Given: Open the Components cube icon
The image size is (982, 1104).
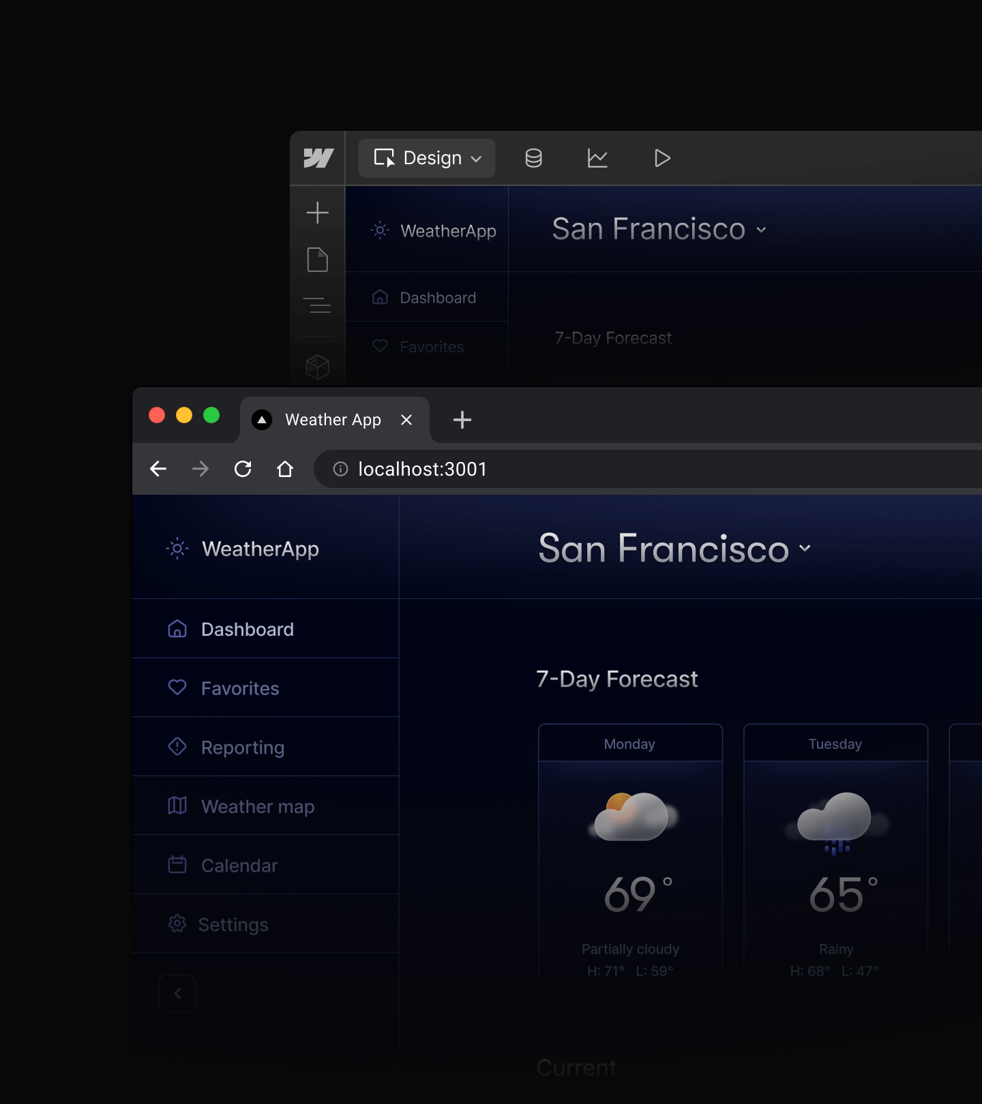Looking at the screenshot, I should (x=318, y=367).
